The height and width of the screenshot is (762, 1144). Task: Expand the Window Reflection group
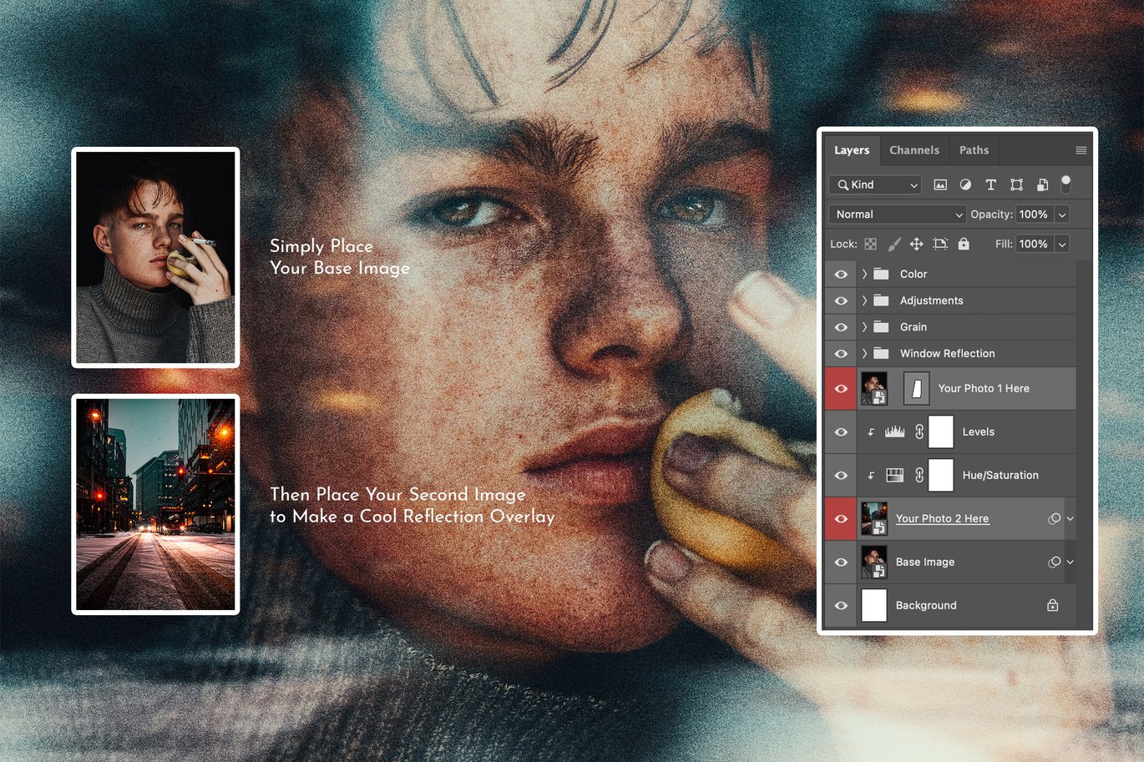864,353
